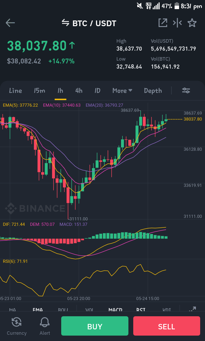Open the Depth chart tab
The height and width of the screenshot is (341, 205).
(x=153, y=91)
